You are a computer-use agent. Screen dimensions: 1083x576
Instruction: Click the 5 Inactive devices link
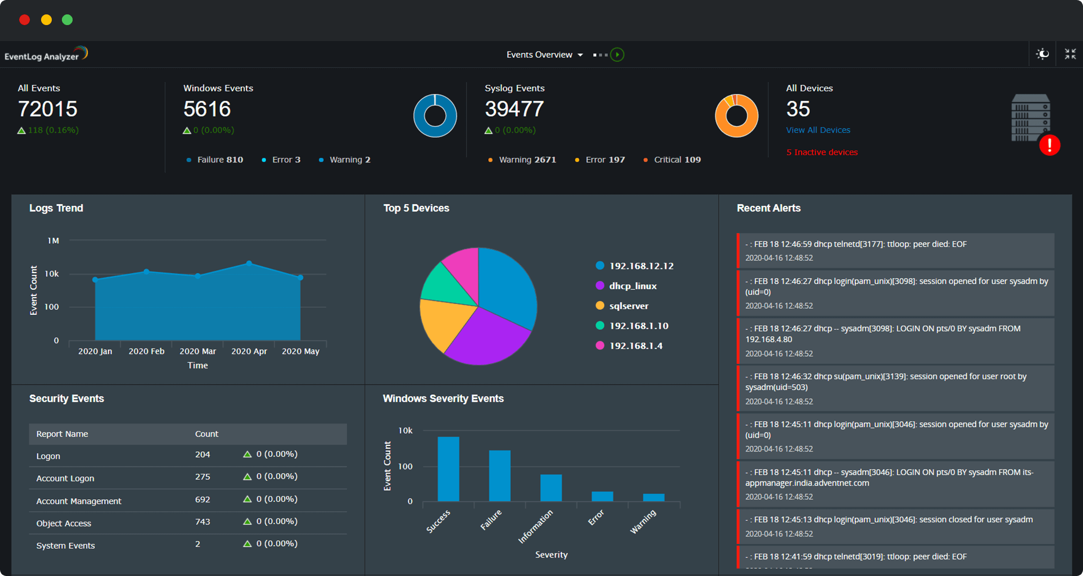821,152
